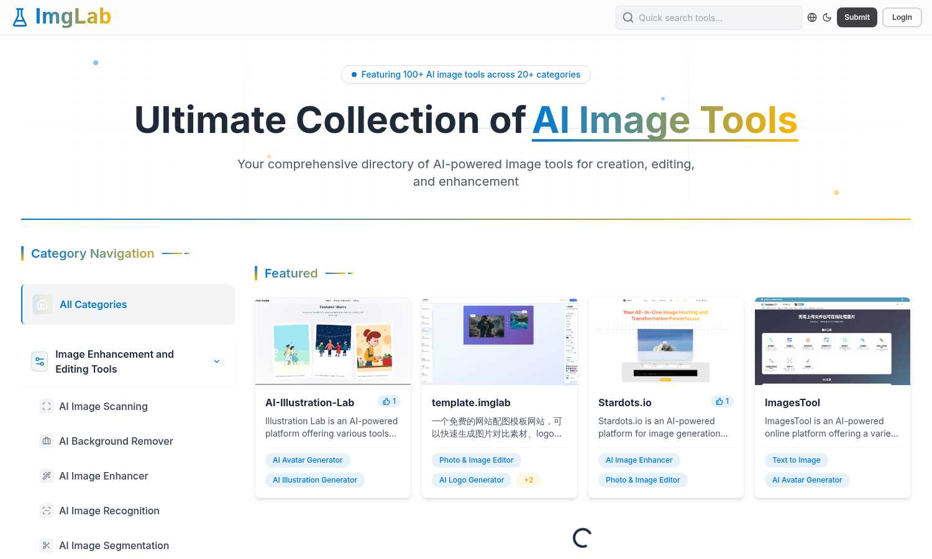Open the ImagesTool thumbnail
The height and width of the screenshot is (559, 932).
(x=833, y=341)
